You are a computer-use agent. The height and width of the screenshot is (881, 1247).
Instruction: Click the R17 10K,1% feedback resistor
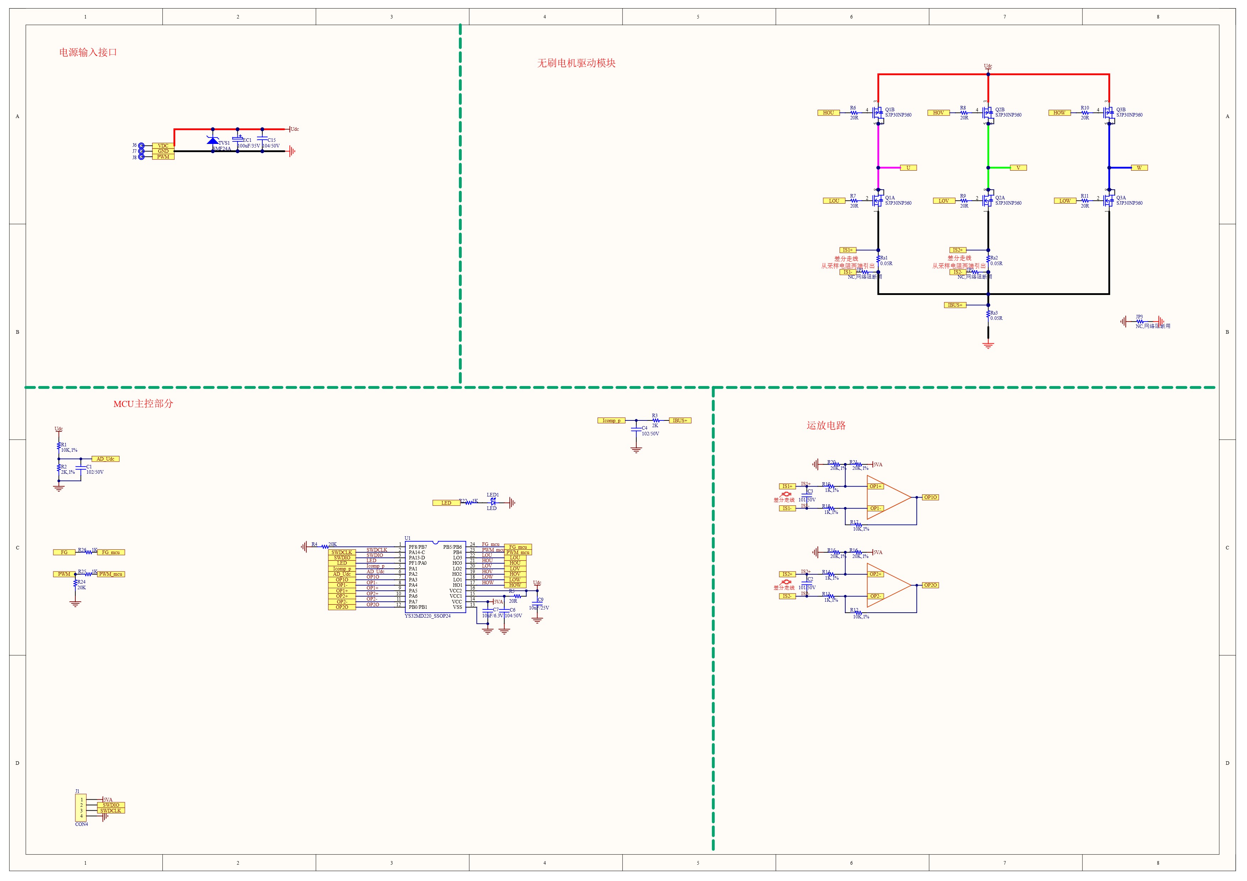click(858, 525)
